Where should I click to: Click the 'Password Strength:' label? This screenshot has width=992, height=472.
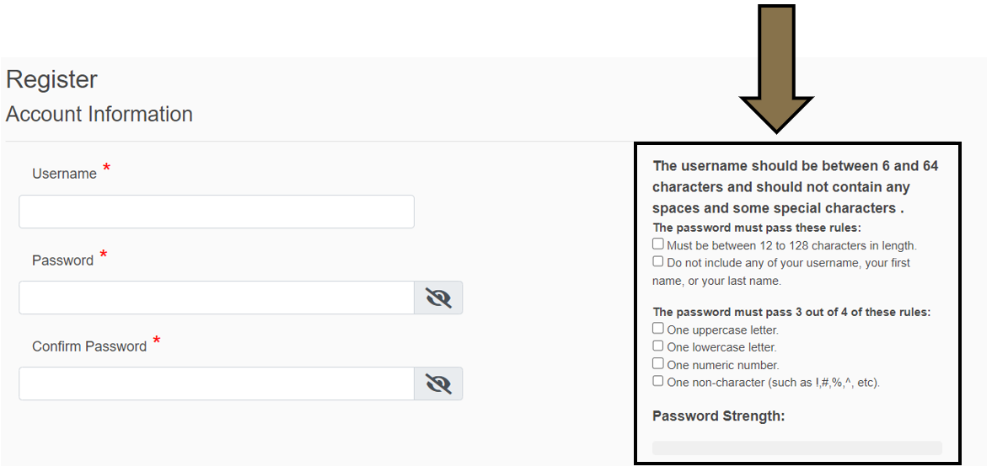coord(718,416)
